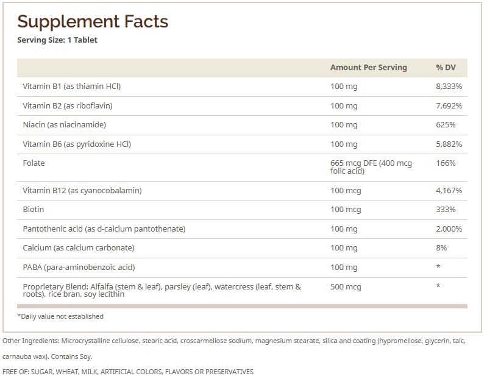Select the Vitamin B2 (as riboflavin) label
This screenshot has height=376, width=487.
coord(68,106)
